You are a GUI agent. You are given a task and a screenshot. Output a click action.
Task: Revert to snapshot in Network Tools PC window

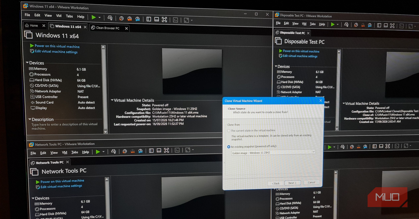tap(133, 151)
